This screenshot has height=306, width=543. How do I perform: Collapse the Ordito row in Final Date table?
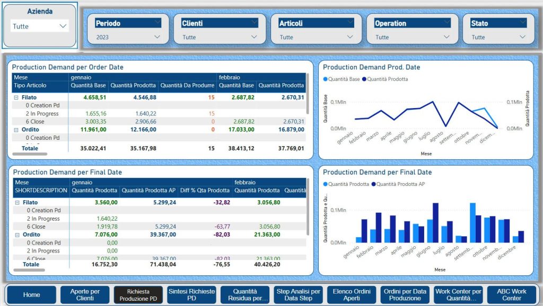pos(16,235)
